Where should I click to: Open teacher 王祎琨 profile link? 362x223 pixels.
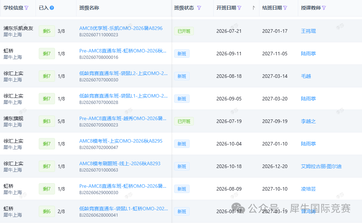pos(308,31)
